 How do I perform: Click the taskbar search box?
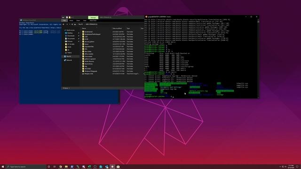(x=26, y=167)
